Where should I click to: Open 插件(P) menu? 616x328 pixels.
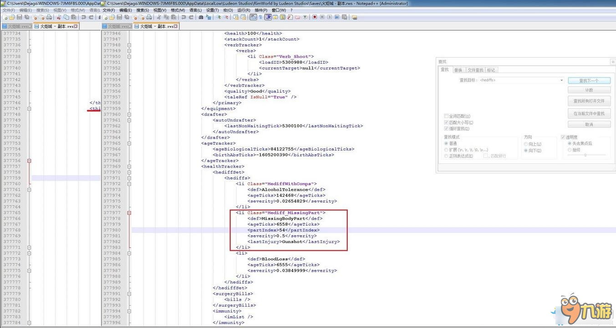(261, 10)
